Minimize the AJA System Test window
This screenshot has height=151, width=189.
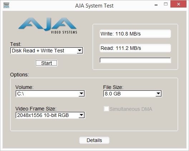156,5
